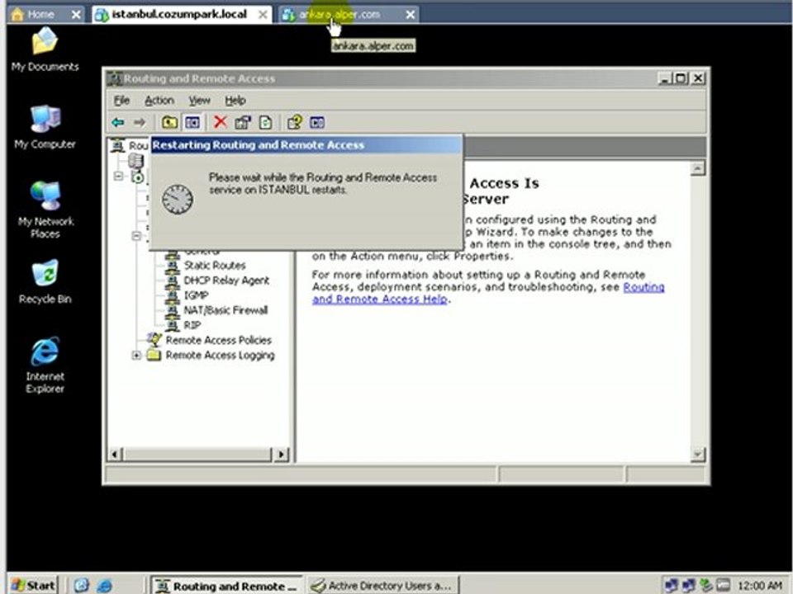Click the tree pane's horizontal scrollbar right arrow

(283, 455)
